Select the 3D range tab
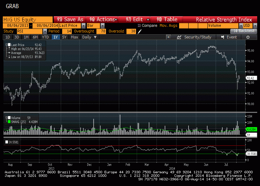The height and width of the screenshot is (186, 260). 17,37
